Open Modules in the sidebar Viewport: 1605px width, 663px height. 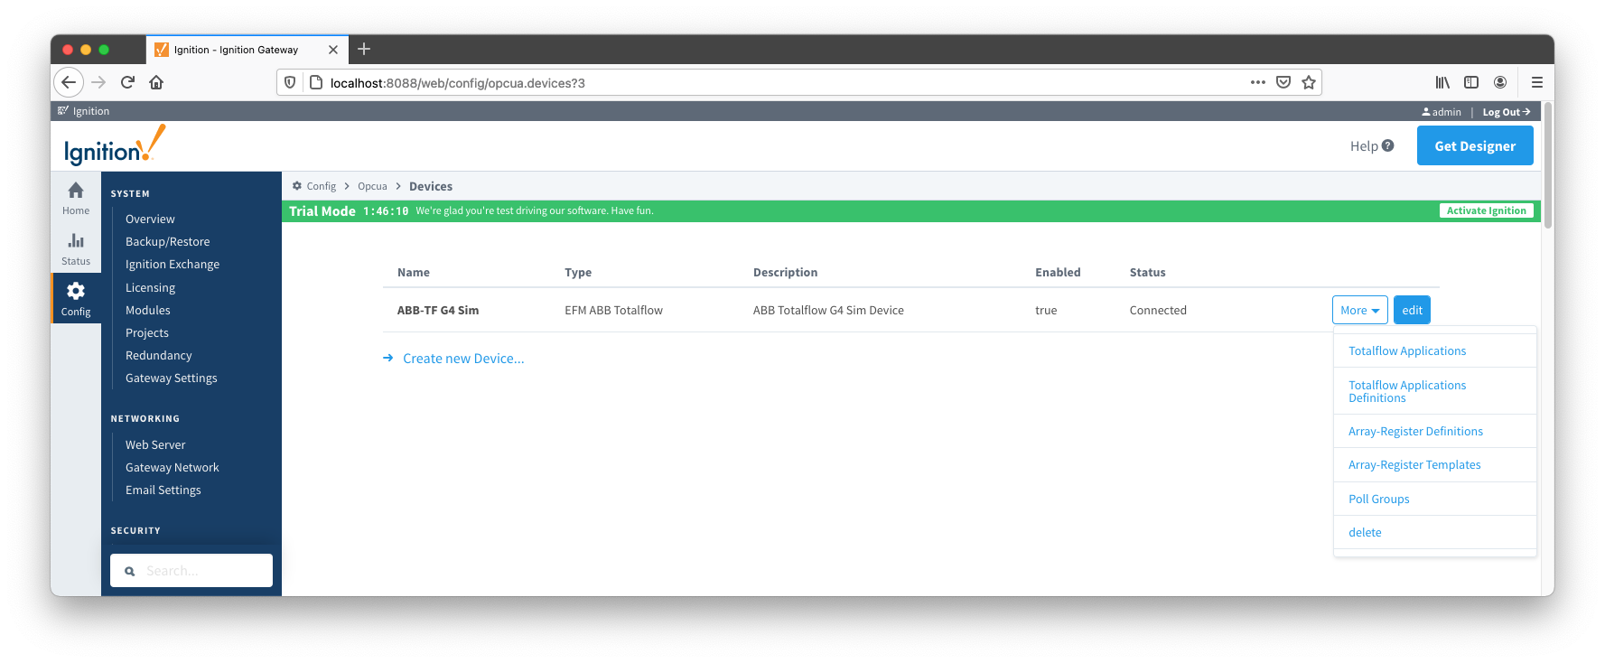point(147,310)
